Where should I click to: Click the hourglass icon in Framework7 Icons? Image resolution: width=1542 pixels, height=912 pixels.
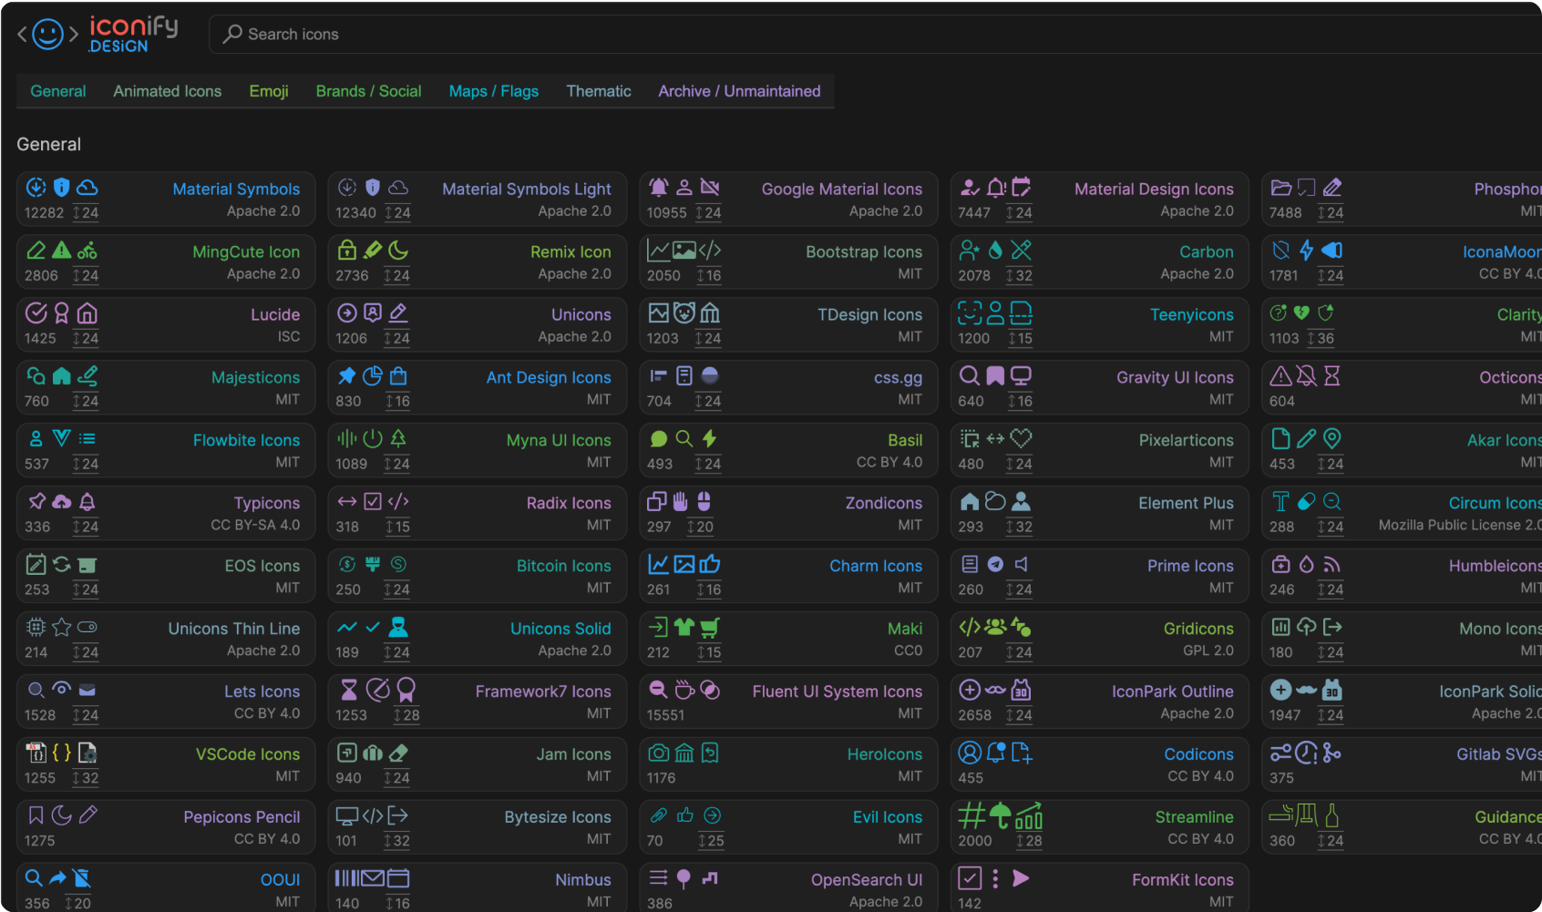click(349, 690)
